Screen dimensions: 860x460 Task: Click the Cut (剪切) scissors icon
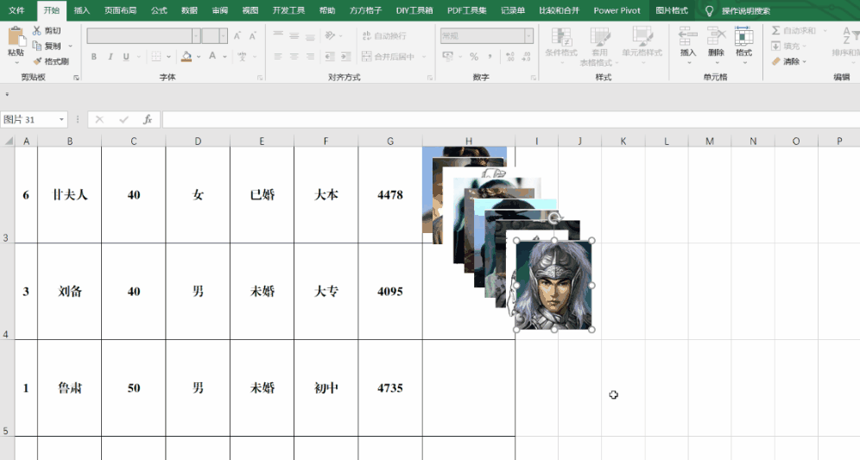(37, 31)
